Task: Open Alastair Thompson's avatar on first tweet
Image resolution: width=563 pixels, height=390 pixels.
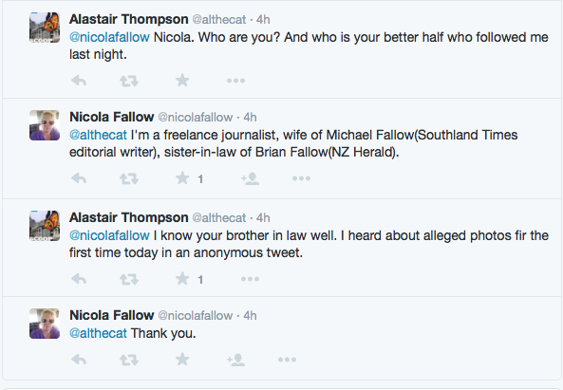Action: [x=45, y=28]
